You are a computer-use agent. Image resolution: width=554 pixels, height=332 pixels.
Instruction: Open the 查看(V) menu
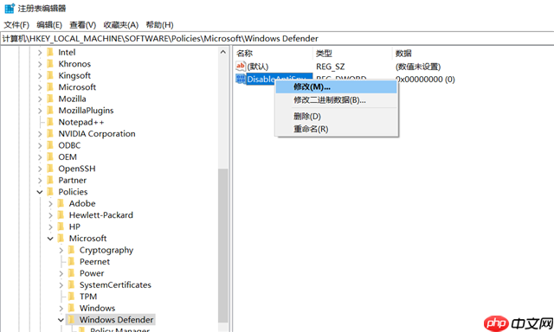83,25
